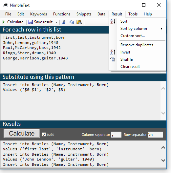Click the large Calculate button in Results

22,133
